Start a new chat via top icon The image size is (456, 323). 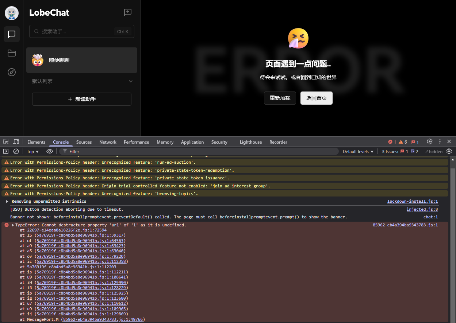click(x=128, y=12)
